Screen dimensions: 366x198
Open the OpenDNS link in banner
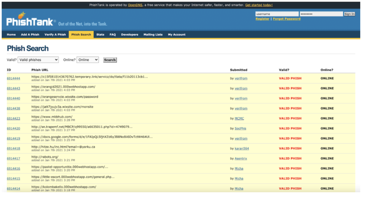tap(135, 5)
